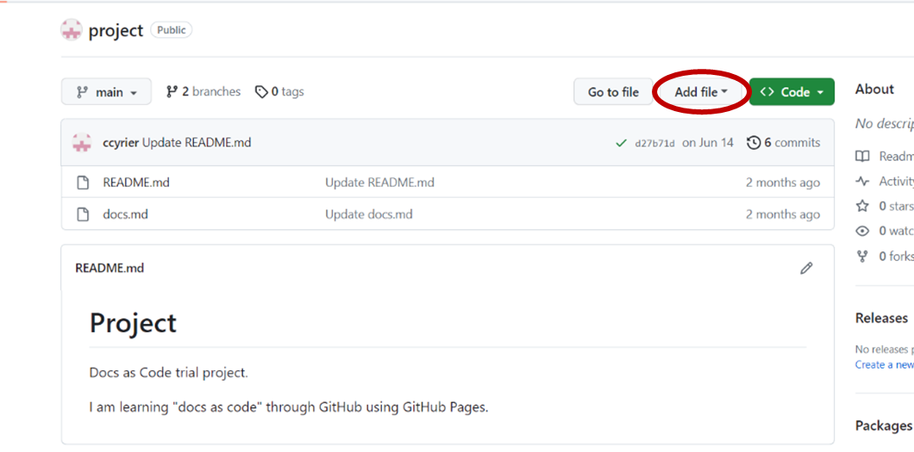The width and height of the screenshot is (914, 452).
Task: Click commit hash d27b71d
Action: pos(654,143)
